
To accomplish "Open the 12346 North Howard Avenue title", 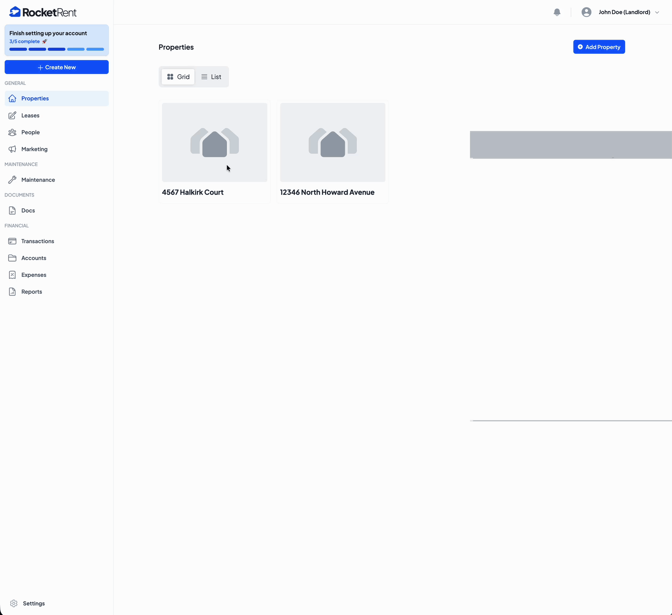I will tap(327, 192).
